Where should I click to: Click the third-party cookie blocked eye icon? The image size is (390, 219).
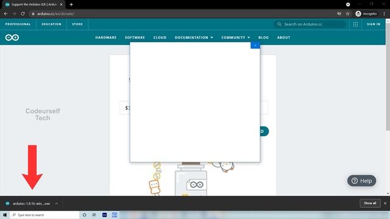pyautogui.click(x=339, y=14)
